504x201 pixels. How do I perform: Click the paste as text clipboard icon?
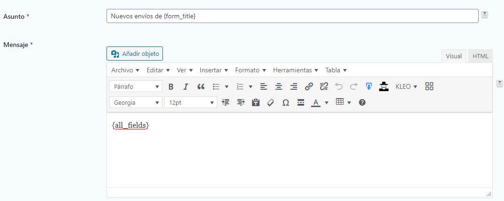click(255, 102)
